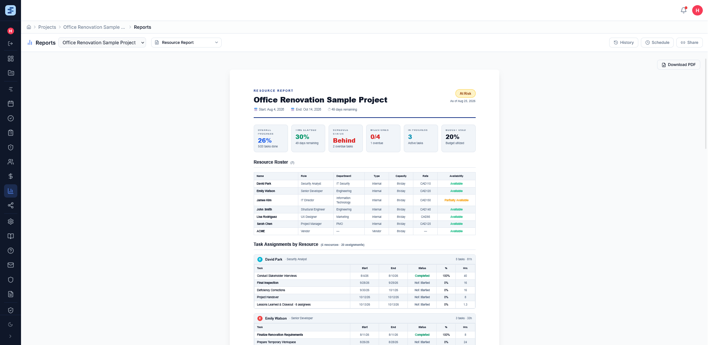
Task: Open the project selector dropdown
Action: point(102,43)
